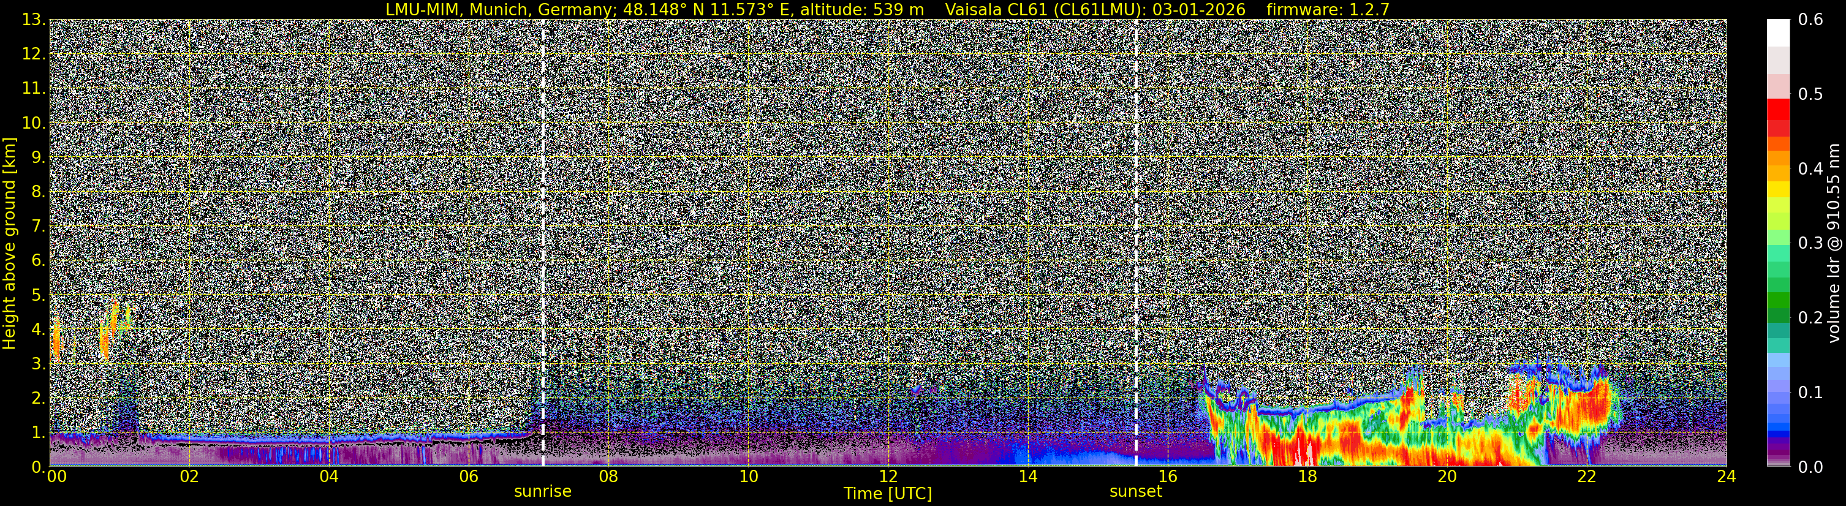
Task: Click the '11.' tick on the height axis
Action: tap(34, 89)
